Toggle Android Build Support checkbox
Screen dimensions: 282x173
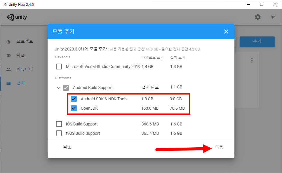tap(66, 88)
